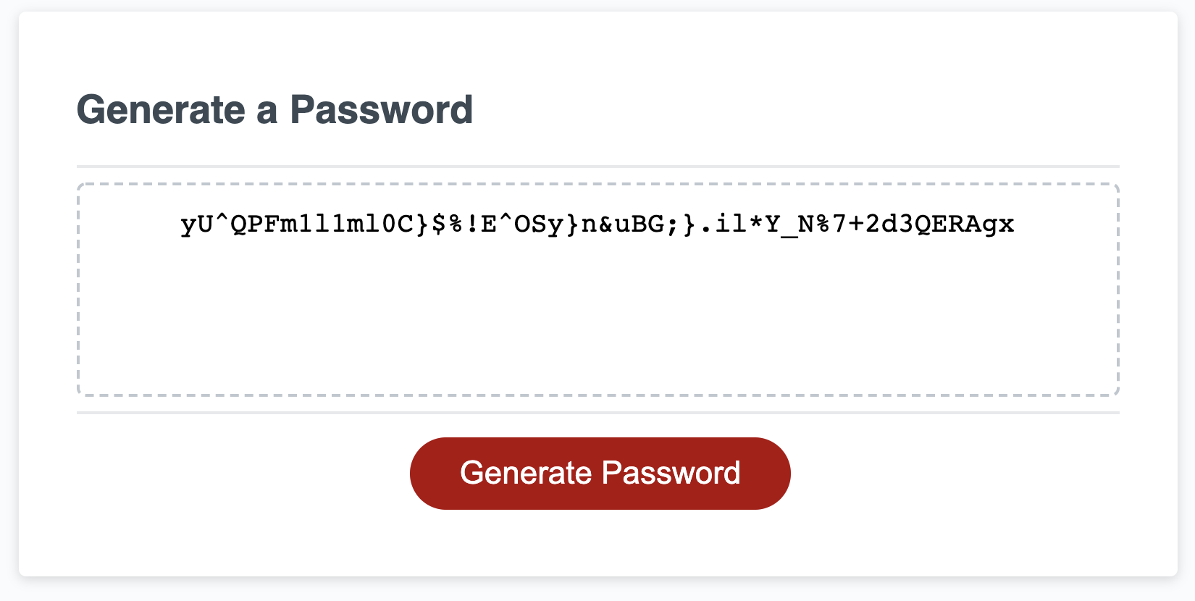Click the letter "a" in the heading
1195x601 pixels.
point(267,112)
